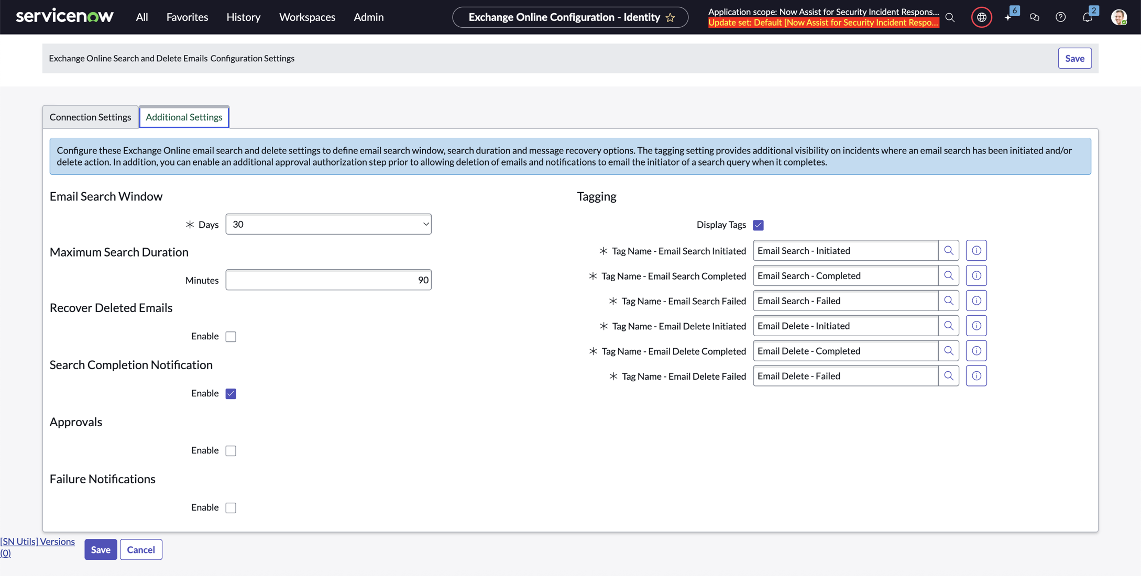Look up tag for Email Search Failed

(949, 301)
